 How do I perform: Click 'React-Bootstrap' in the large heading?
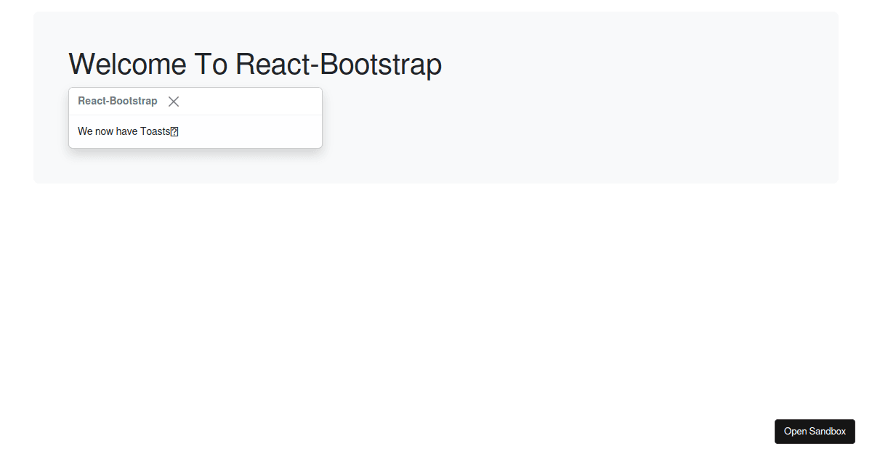tap(339, 65)
